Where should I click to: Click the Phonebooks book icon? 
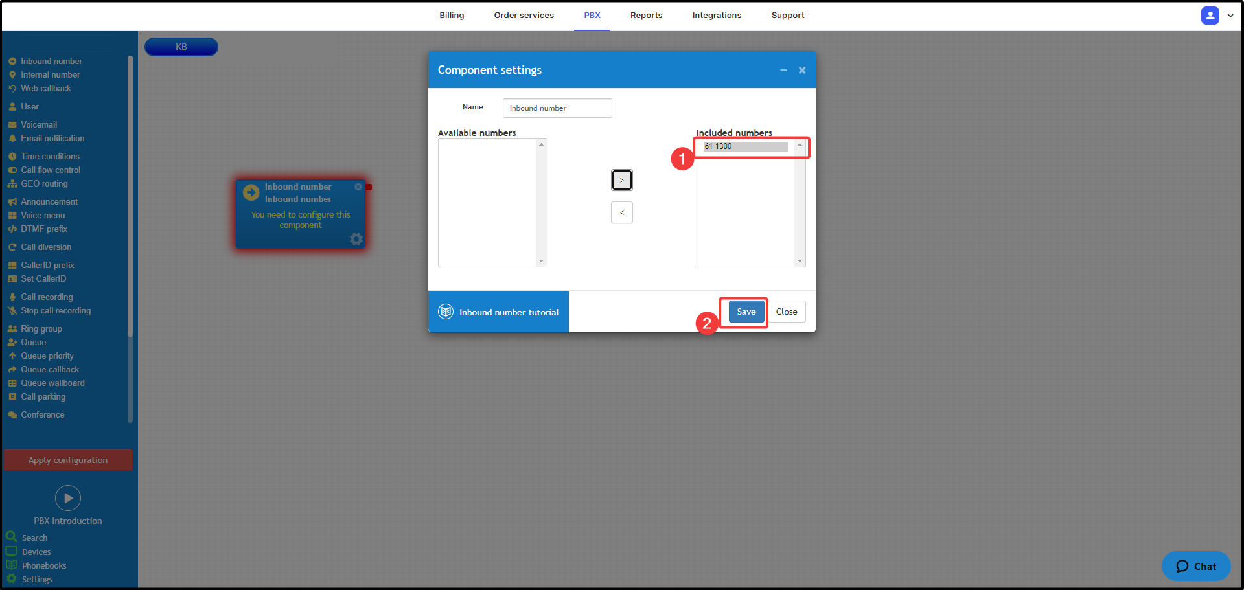pyautogui.click(x=12, y=565)
